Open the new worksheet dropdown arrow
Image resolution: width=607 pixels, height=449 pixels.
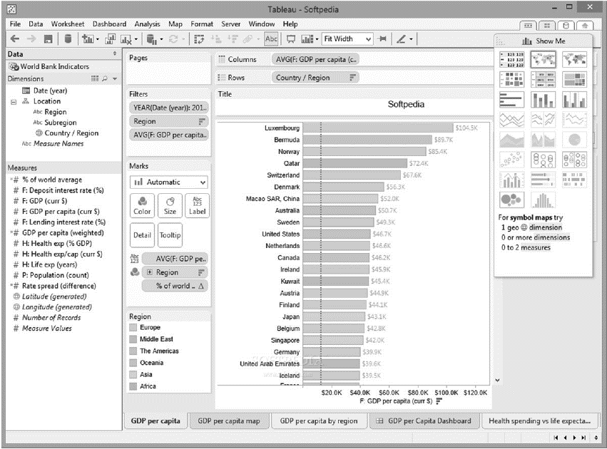pos(97,39)
